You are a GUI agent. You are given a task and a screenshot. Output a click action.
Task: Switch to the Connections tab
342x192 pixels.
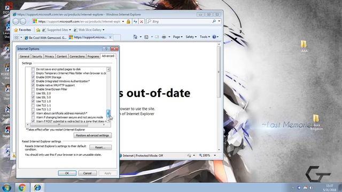pyautogui.click(x=77, y=57)
